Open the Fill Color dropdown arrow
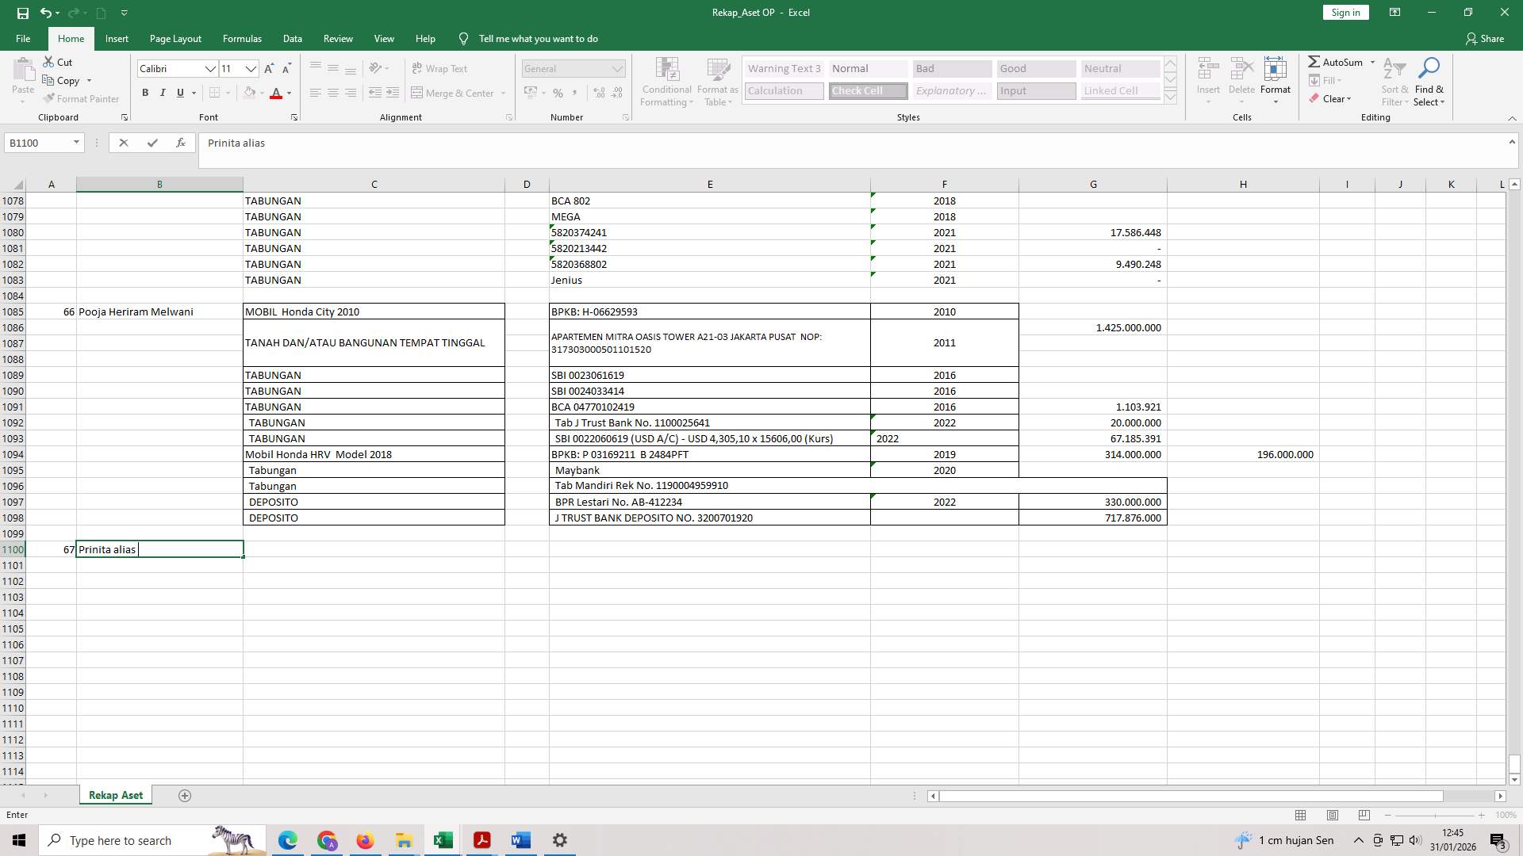The height and width of the screenshot is (856, 1523). coord(263,93)
